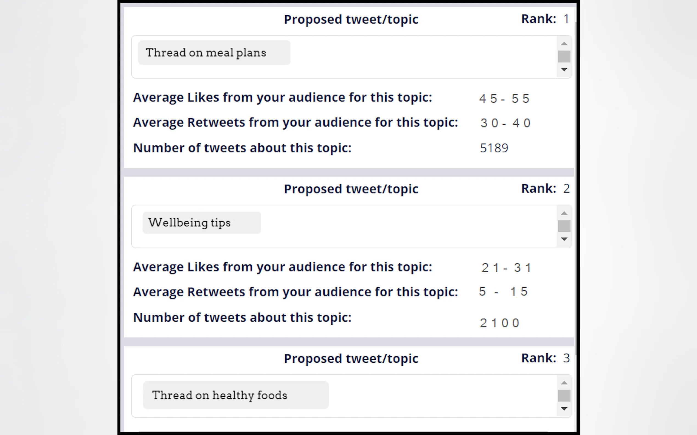This screenshot has height=435, width=697.
Task: Click the scroll up arrow in the healthy foods box
Action: click(564, 383)
